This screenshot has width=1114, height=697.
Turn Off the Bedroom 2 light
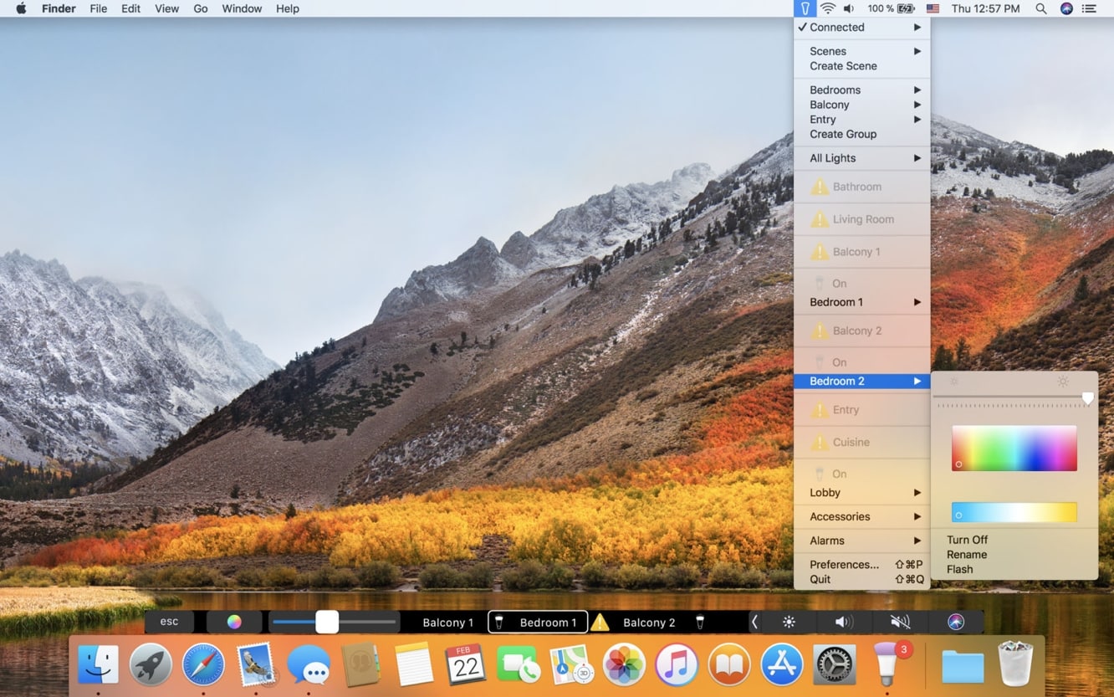[967, 540]
